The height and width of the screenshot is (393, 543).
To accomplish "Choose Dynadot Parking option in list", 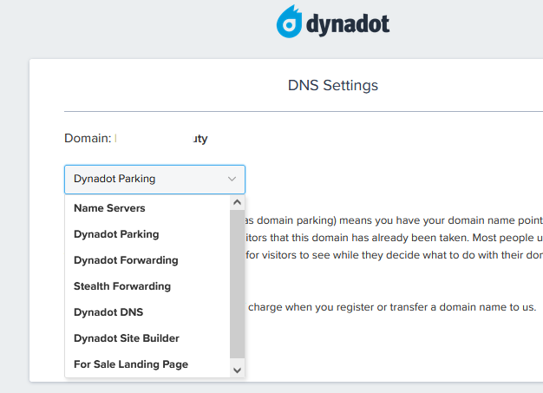I will click(116, 234).
